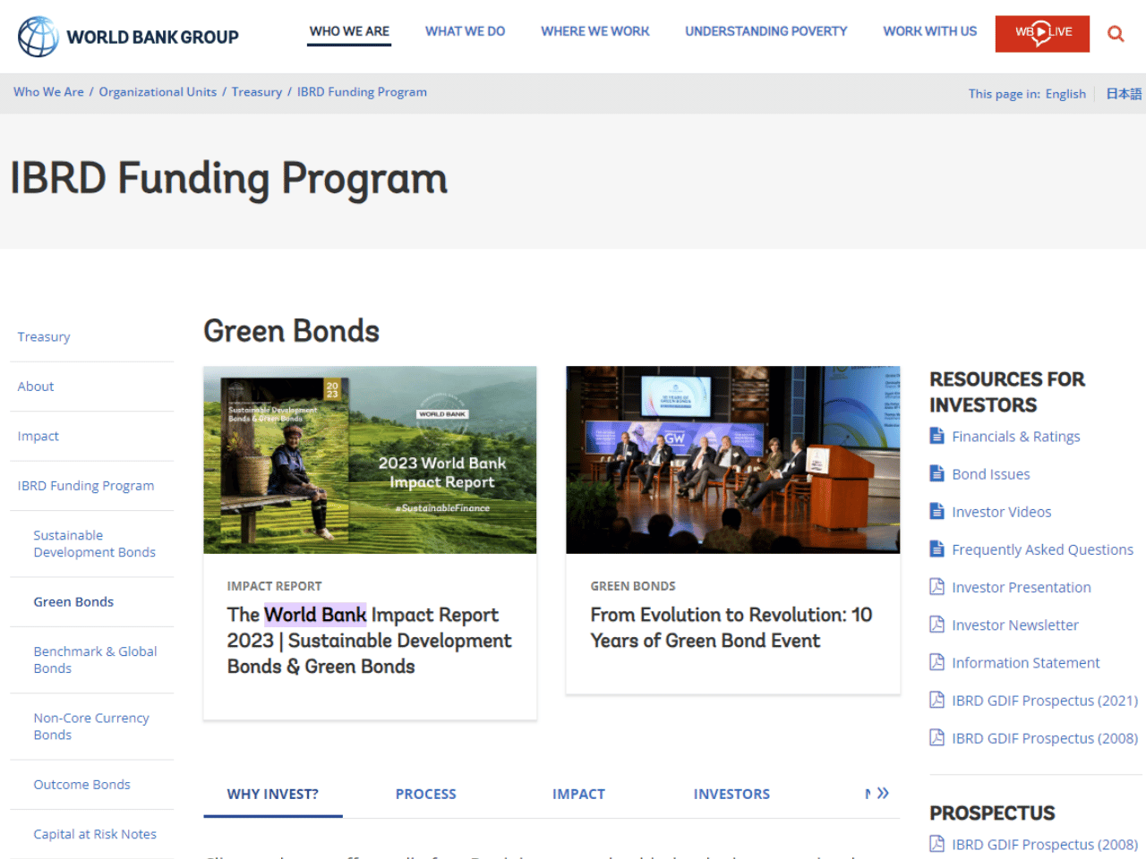This screenshot has height=859, width=1146.
Task: Click the Frequently Asked Questions document icon
Action: point(936,549)
